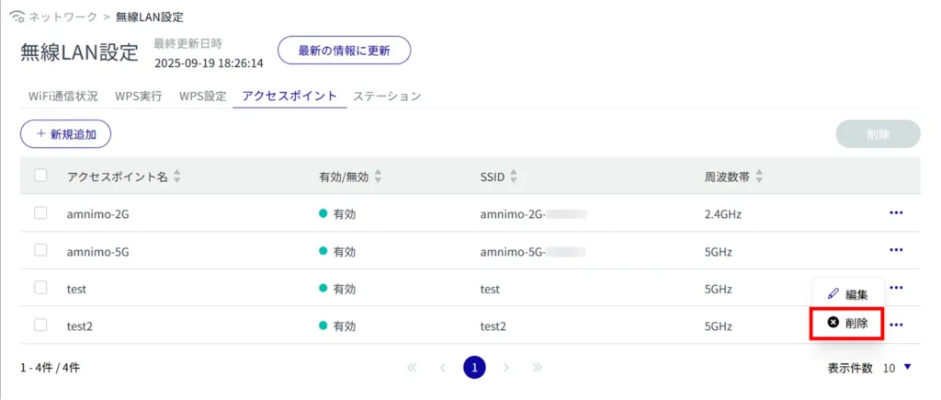Choose 削除 from the context menu
Screen dimensions: 941x400
[847, 324]
